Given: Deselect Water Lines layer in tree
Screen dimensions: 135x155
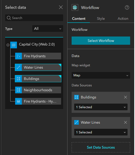Looking at the screenshot, I should click(x=38, y=67).
